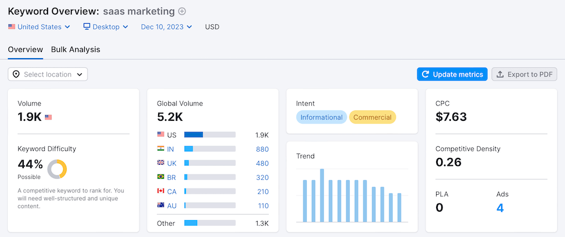Expand the Select location dropdown

48,74
